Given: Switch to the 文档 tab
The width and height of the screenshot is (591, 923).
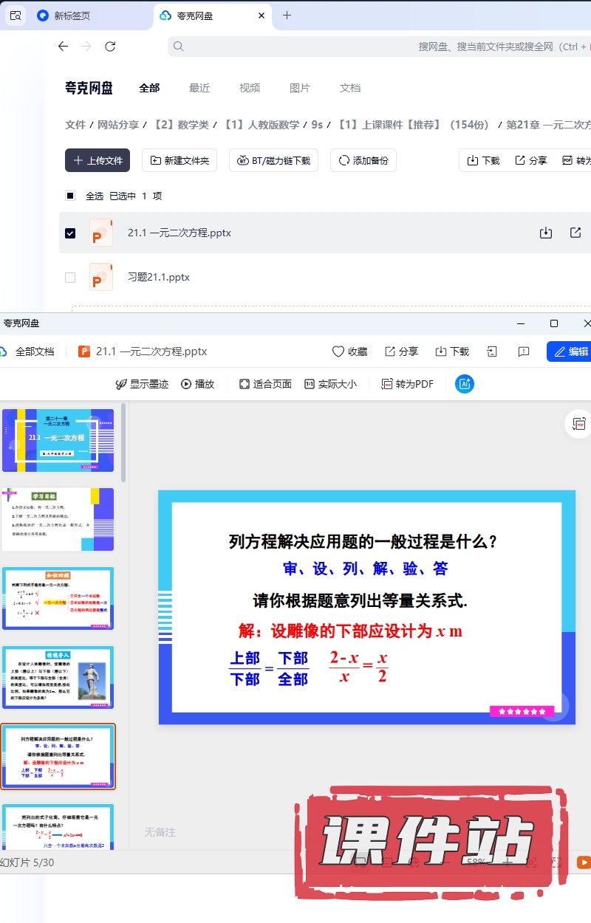Looking at the screenshot, I should click(x=350, y=88).
